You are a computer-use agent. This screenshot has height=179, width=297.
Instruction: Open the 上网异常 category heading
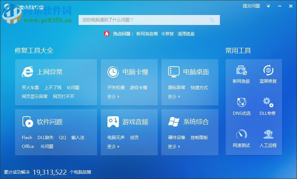coord(50,72)
